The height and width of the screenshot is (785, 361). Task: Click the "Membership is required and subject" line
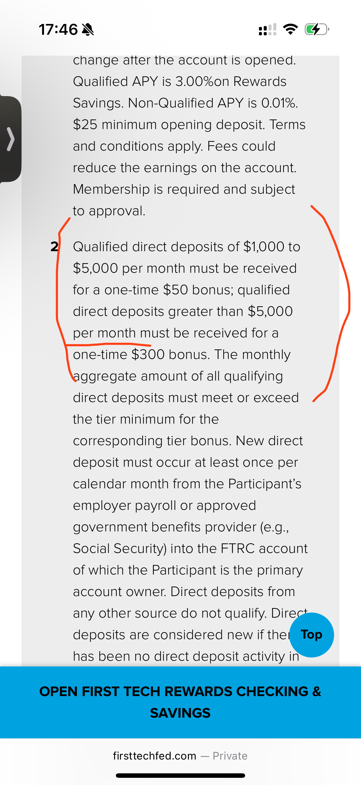184,189
